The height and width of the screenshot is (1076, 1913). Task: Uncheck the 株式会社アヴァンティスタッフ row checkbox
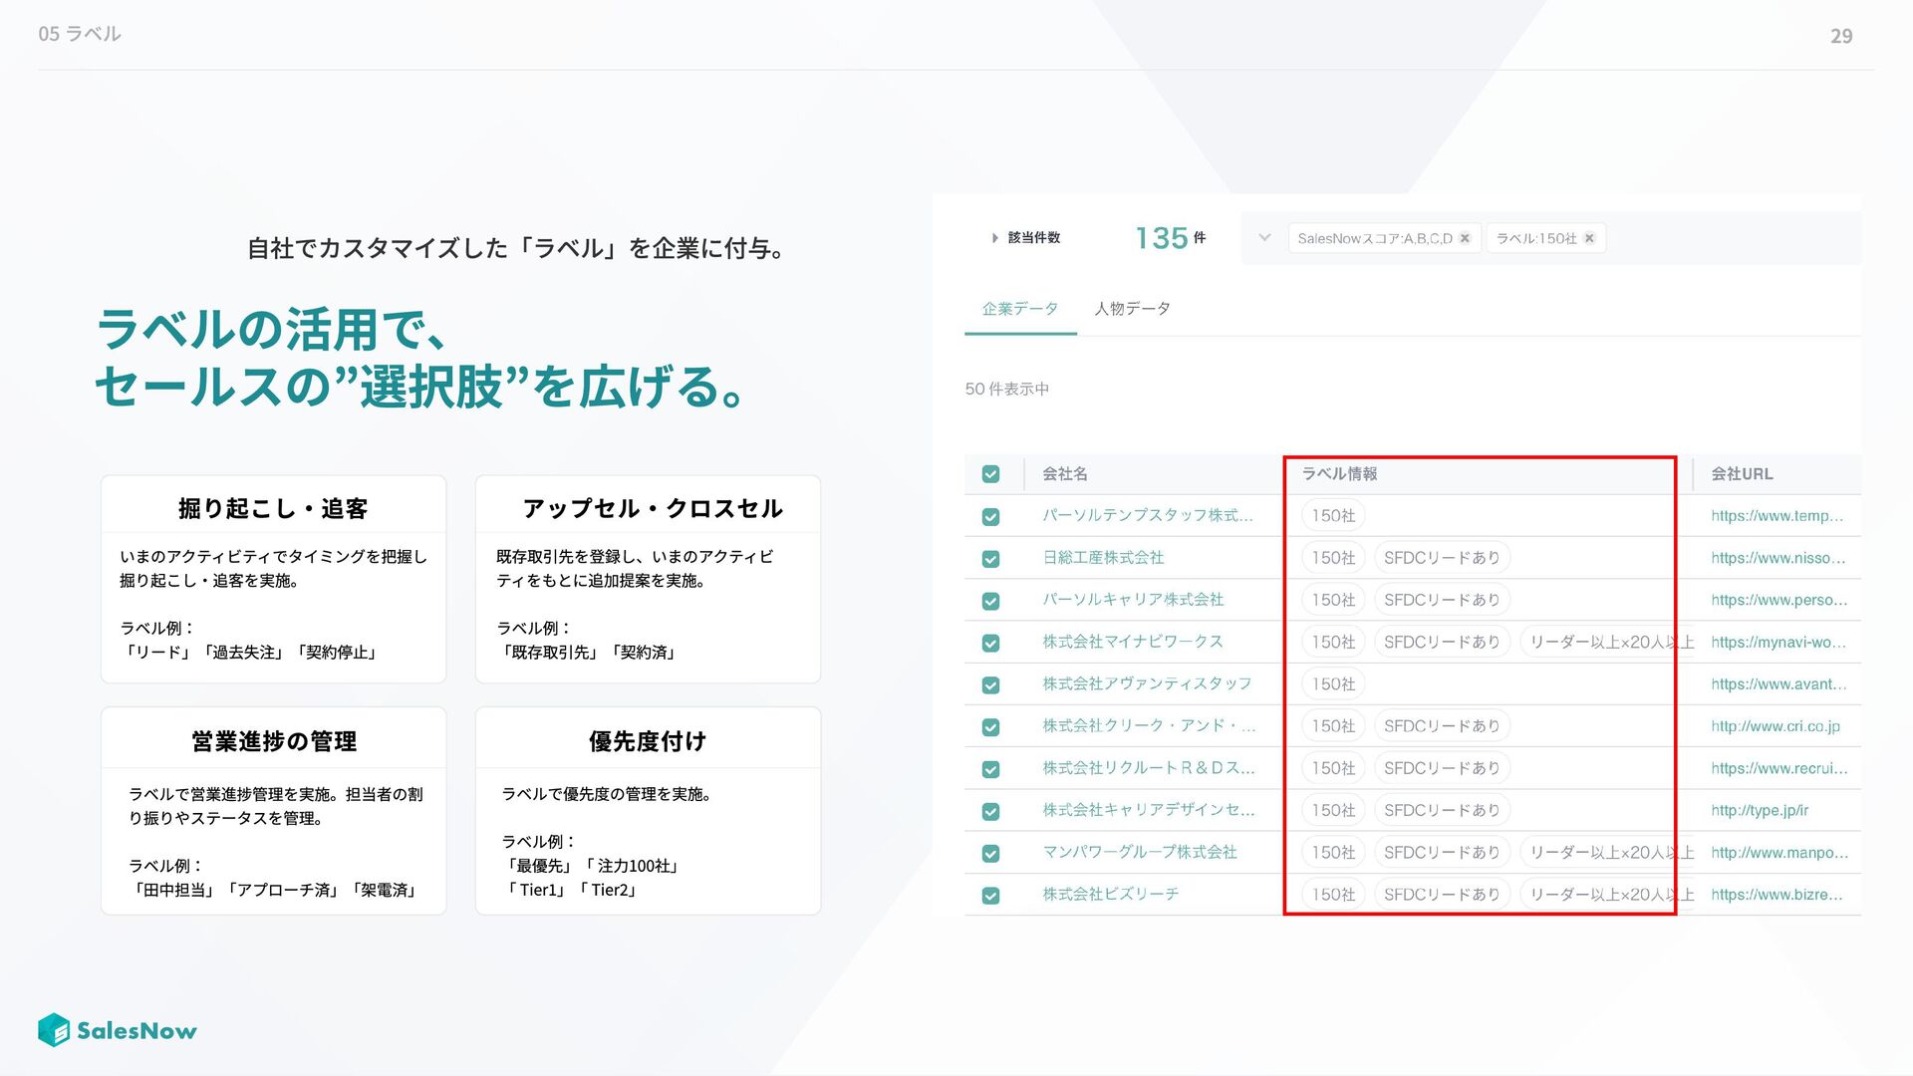click(990, 685)
